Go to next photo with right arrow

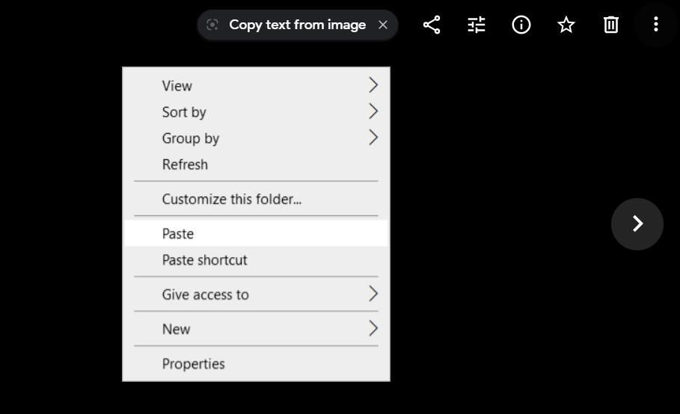pyautogui.click(x=637, y=223)
